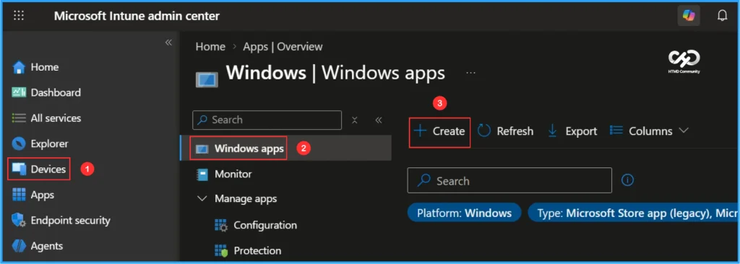This screenshot has height=264, width=740.
Task: Open the app launcher waffle icon
Action: [x=18, y=16]
